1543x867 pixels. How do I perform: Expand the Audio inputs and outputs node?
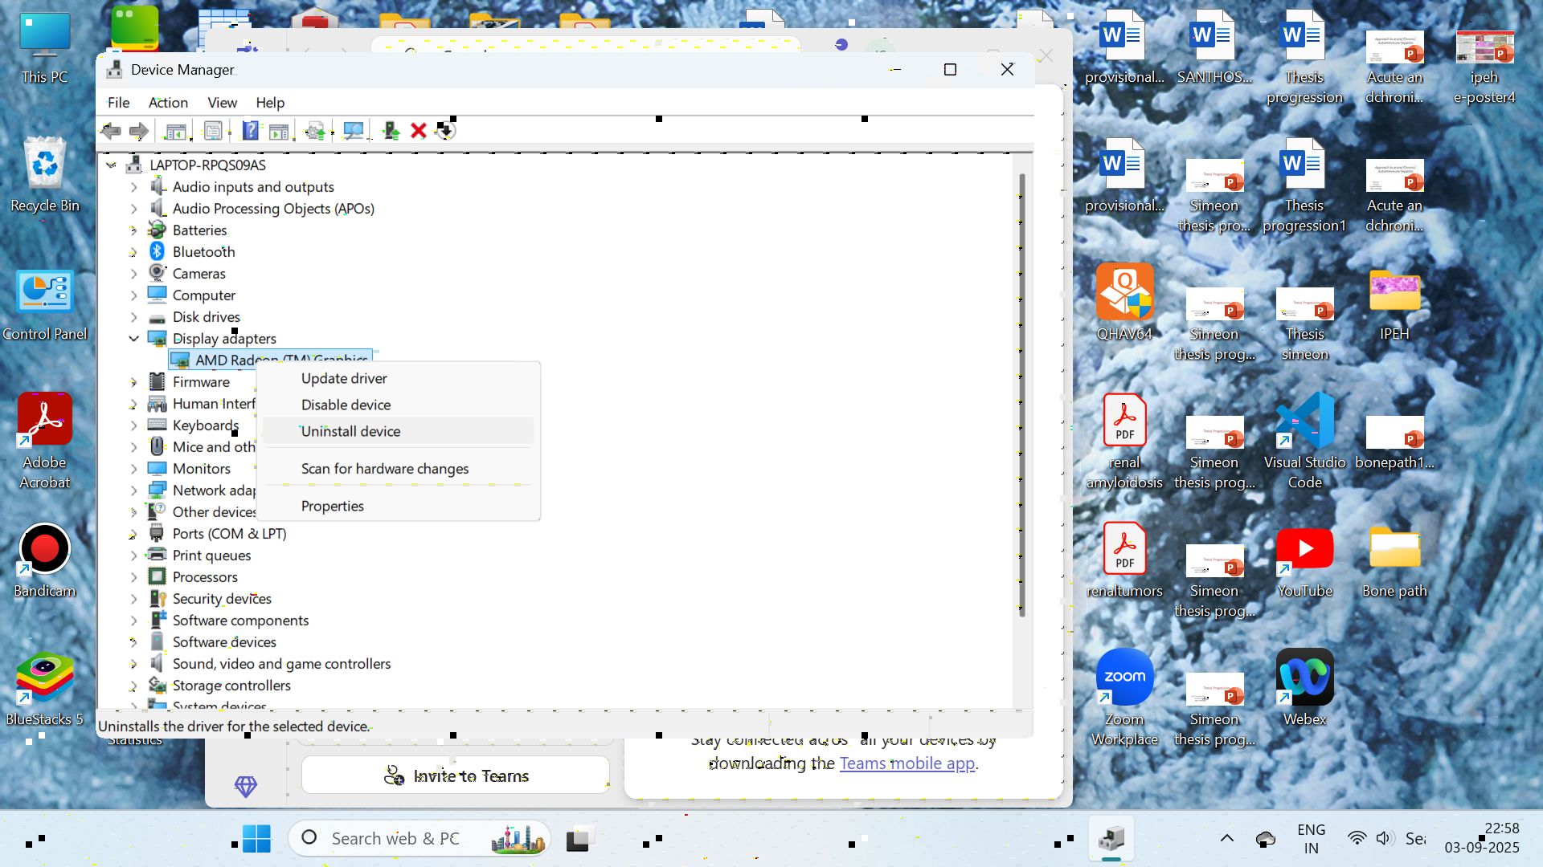[x=133, y=187]
